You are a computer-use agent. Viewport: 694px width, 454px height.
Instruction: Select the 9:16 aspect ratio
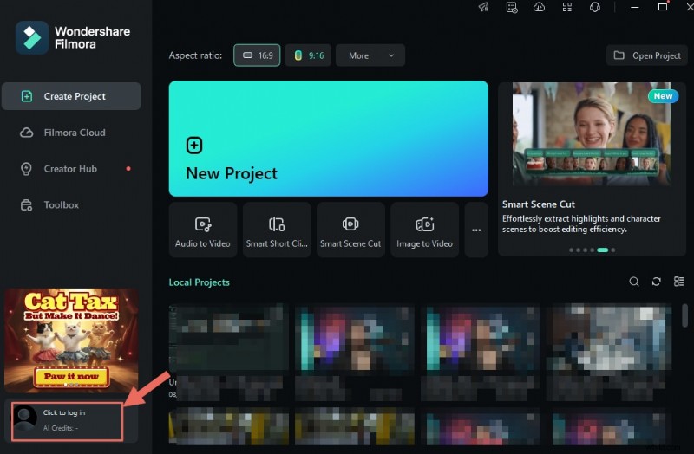click(x=308, y=55)
